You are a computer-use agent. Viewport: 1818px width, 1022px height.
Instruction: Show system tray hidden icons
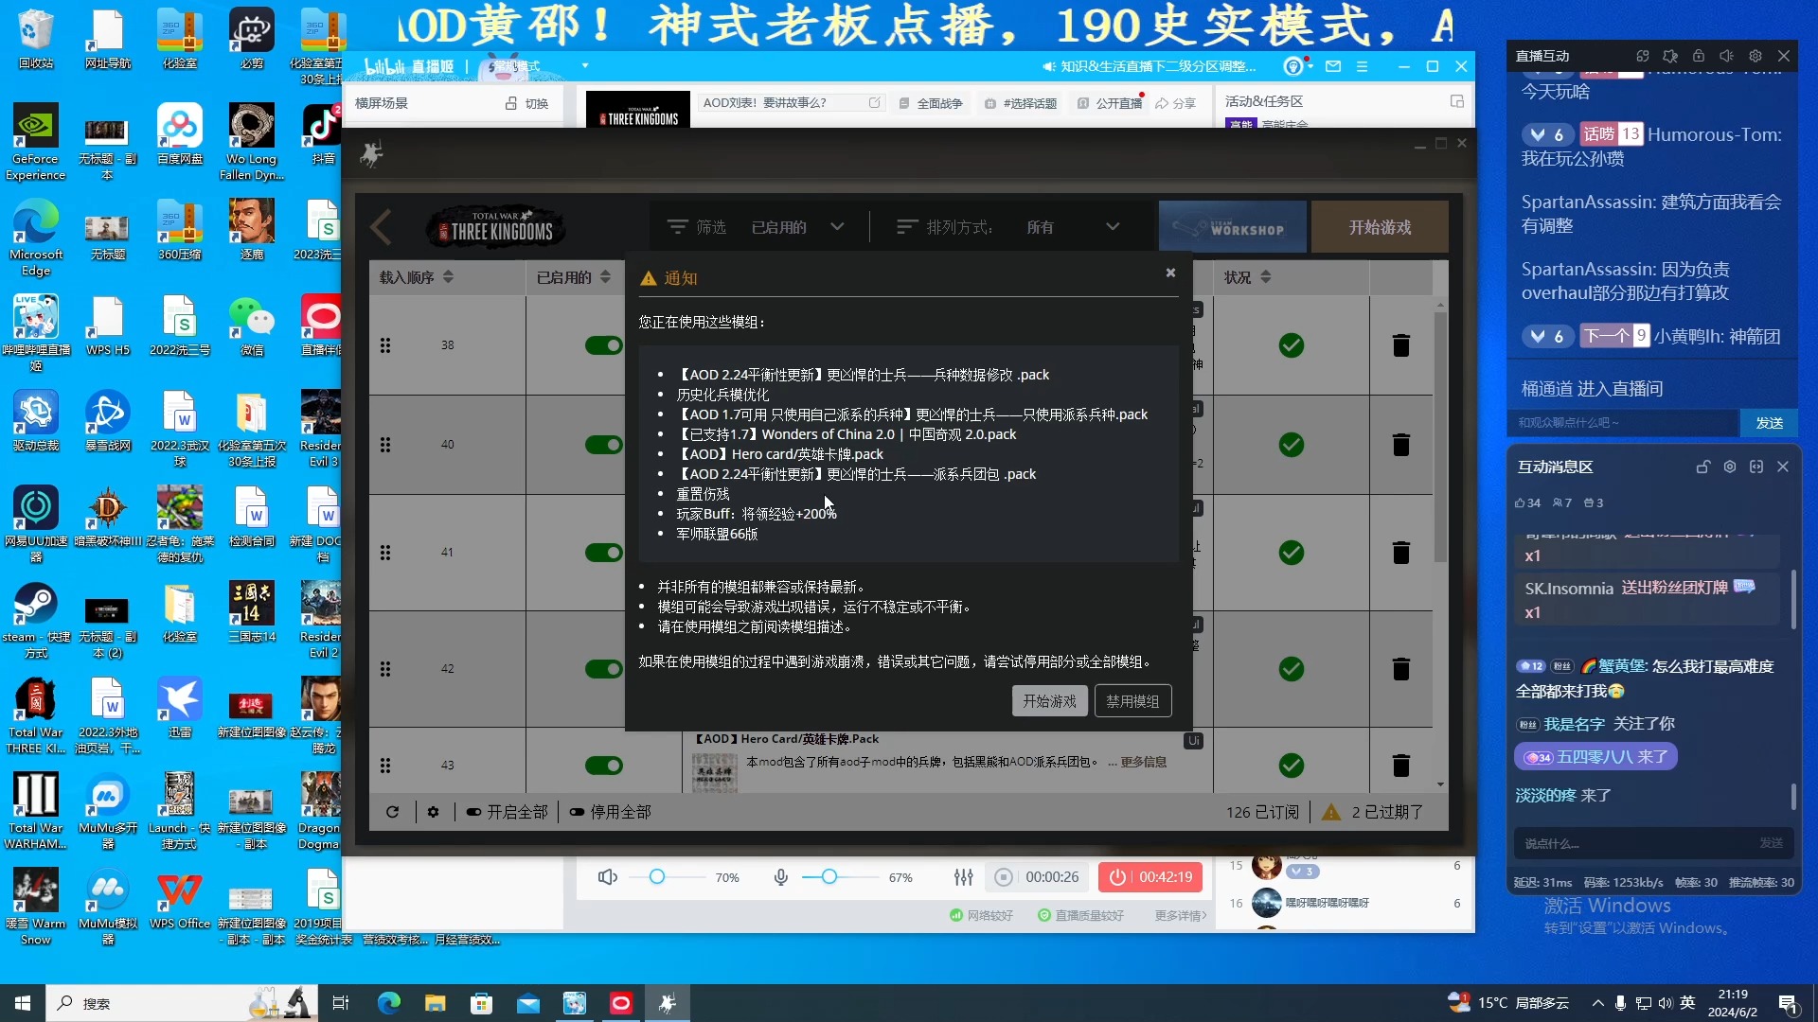[1597, 1003]
